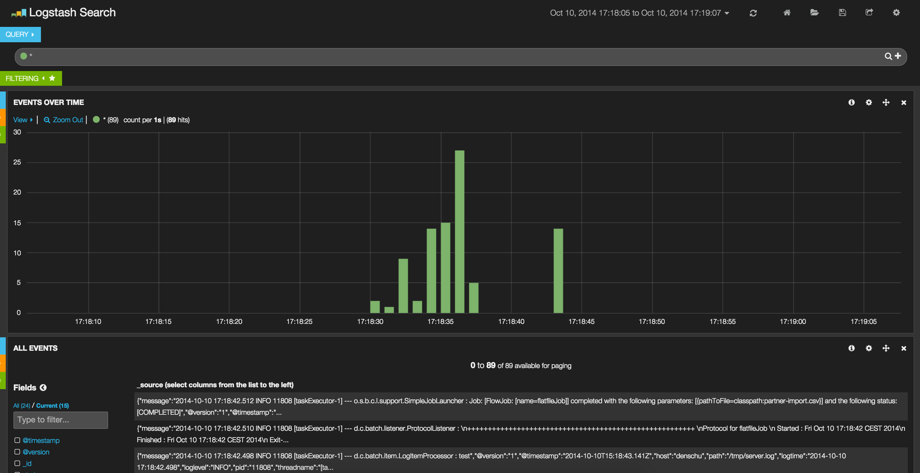Screen dimensions: 920x473
Task: Click the save dashboard floppy icon
Action: pyautogui.click(x=842, y=13)
